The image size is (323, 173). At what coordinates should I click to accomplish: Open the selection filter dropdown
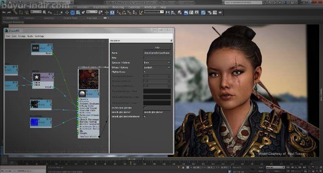pos(36,12)
